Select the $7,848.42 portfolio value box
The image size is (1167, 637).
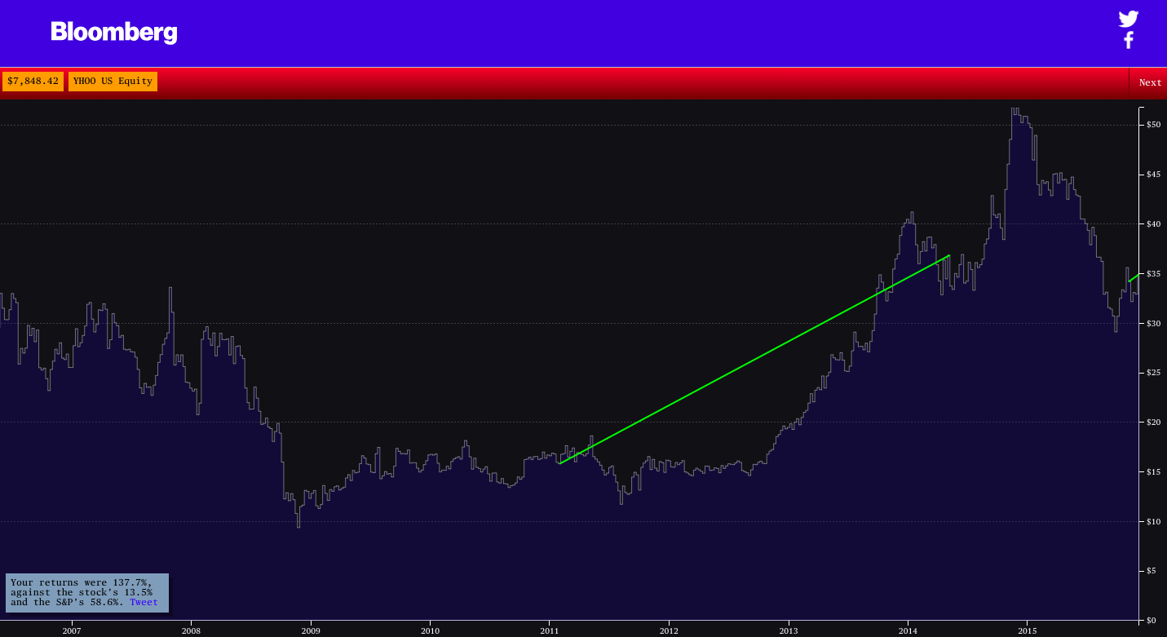point(33,81)
